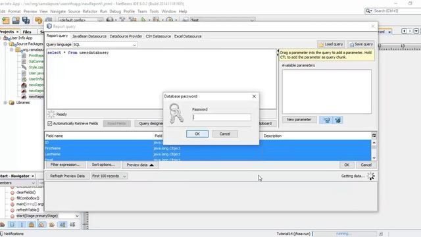Click the Save All toolbar icon
This screenshot has width=421, height=237.
click(26, 20)
